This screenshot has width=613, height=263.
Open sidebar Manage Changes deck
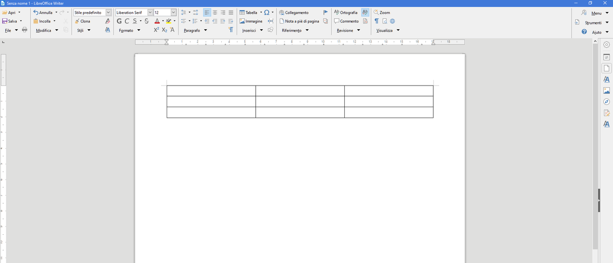(606, 113)
